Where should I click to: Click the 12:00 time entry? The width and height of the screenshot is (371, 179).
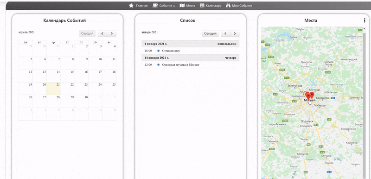pos(148,65)
